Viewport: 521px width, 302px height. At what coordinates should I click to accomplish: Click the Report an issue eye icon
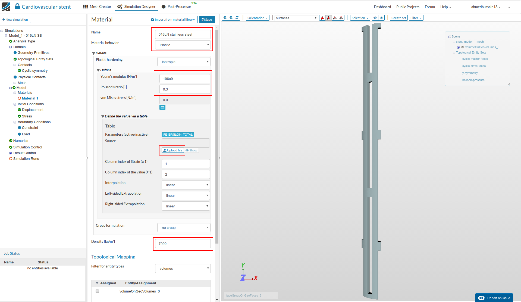pos(481,298)
